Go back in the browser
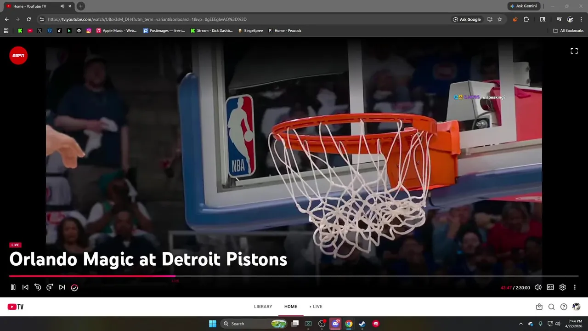This screenshot has height=331, width=588. coord(6,19)
